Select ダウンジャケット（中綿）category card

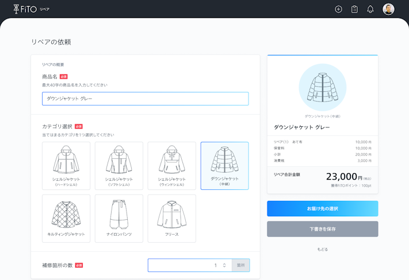coord(224,166)
